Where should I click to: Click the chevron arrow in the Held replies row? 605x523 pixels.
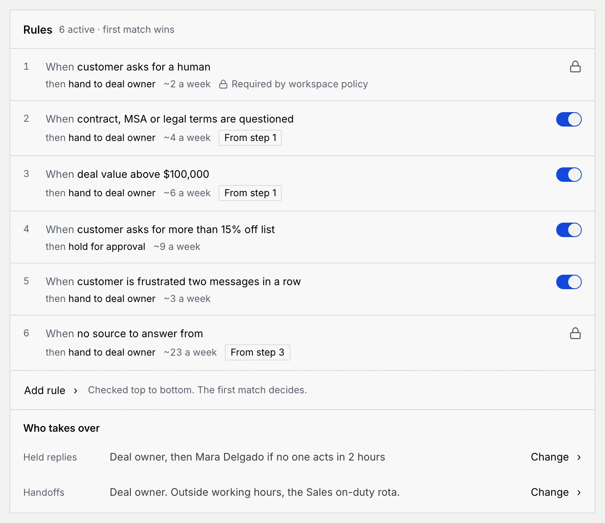579,457
